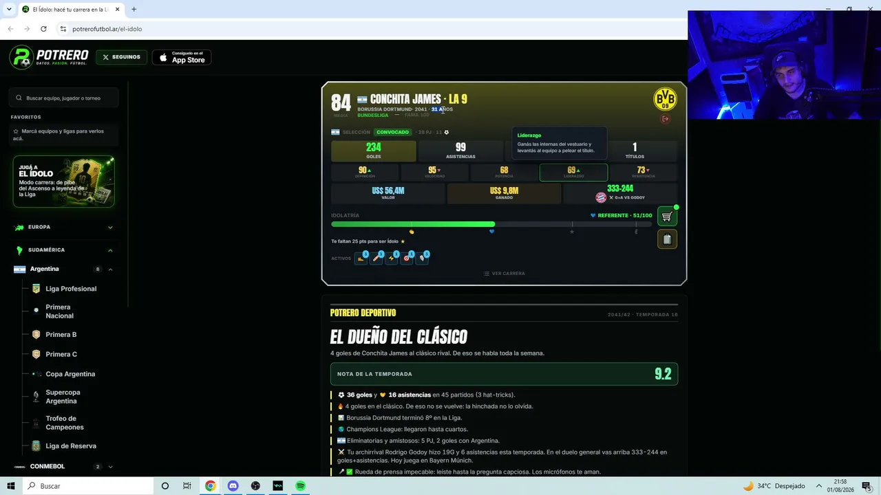Screen dimensions: 881x495
Task: Open Copa Argentina in the sidebar
Action: pos(70,374)
